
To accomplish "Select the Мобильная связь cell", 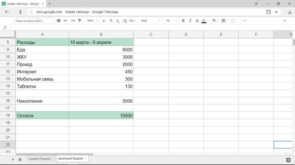I will [42, 79].
